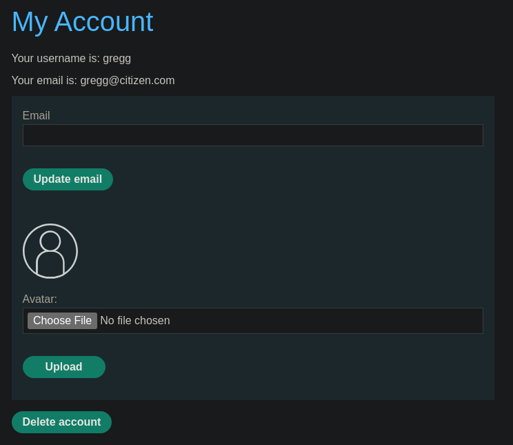This screenshot has width=513, height=445.
Task: Click the "Avatar:" field label
Action: click(39, 299)
